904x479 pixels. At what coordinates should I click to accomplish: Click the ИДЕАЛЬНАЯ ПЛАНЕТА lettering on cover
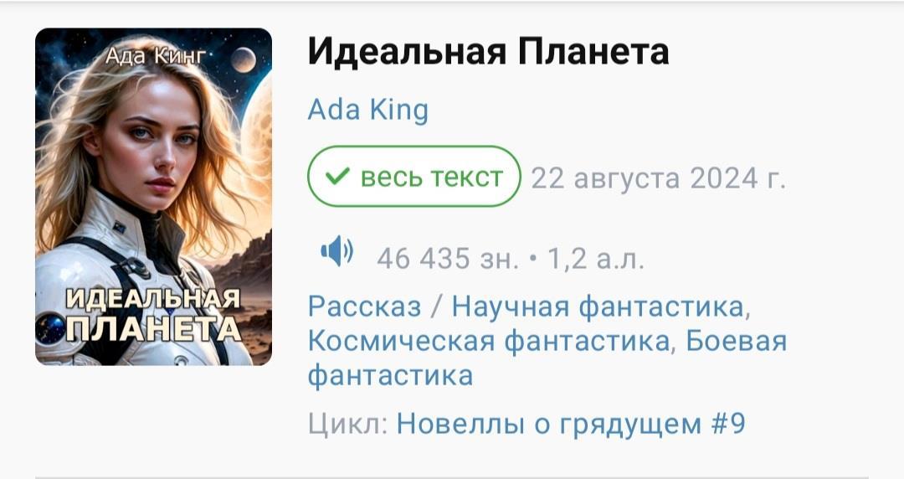[153, 315]
